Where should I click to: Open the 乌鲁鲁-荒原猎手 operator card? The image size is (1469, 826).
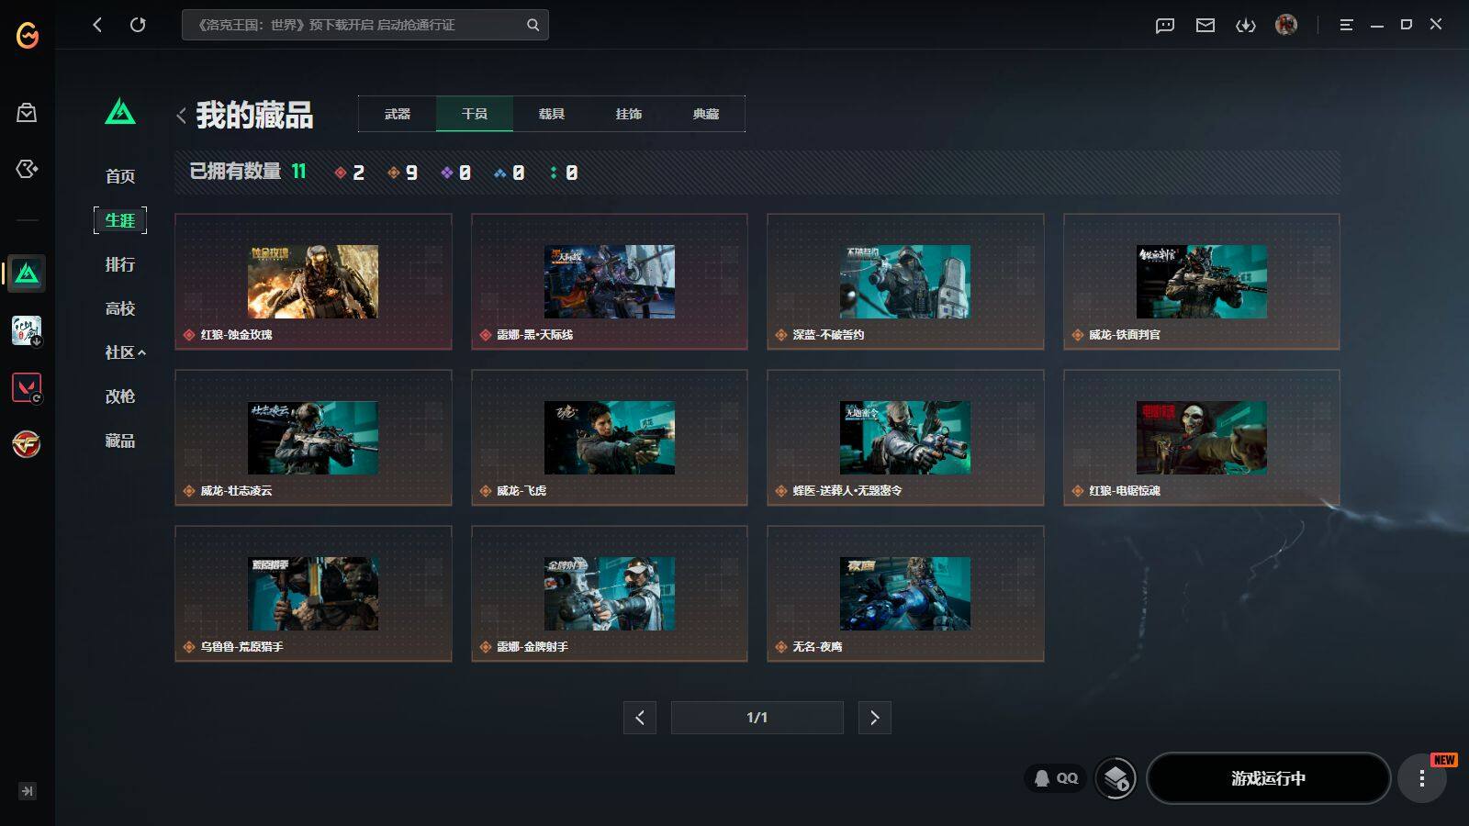point(313,594)
